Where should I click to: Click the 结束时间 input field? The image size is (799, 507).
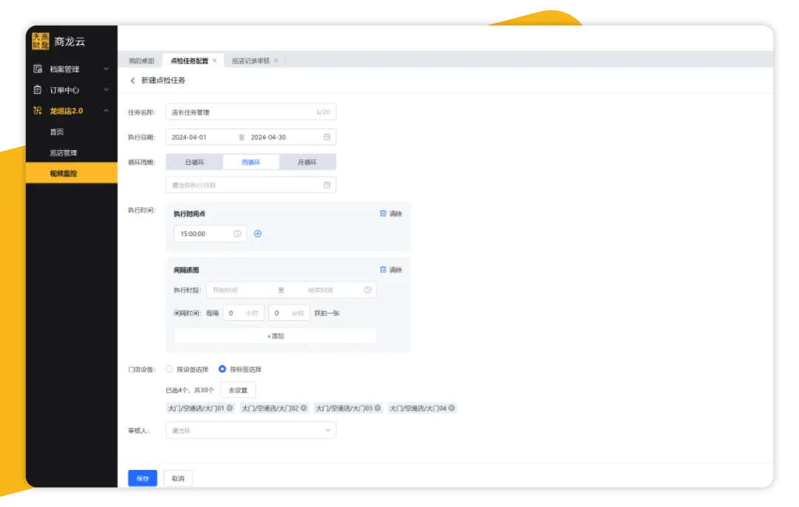click(321, 290)
